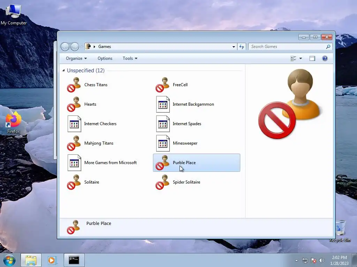Select the Solitaire game icon
Screen dimensions: 357x267
(x=74, y=182)
